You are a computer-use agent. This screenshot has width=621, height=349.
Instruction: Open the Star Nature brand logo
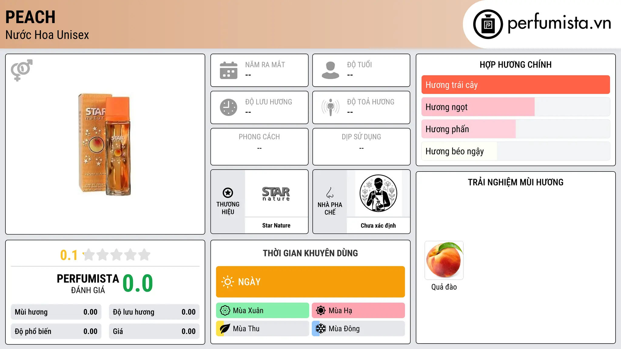(276, 194)
